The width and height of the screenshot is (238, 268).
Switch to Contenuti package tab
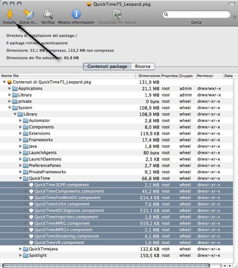click(107, 66)
